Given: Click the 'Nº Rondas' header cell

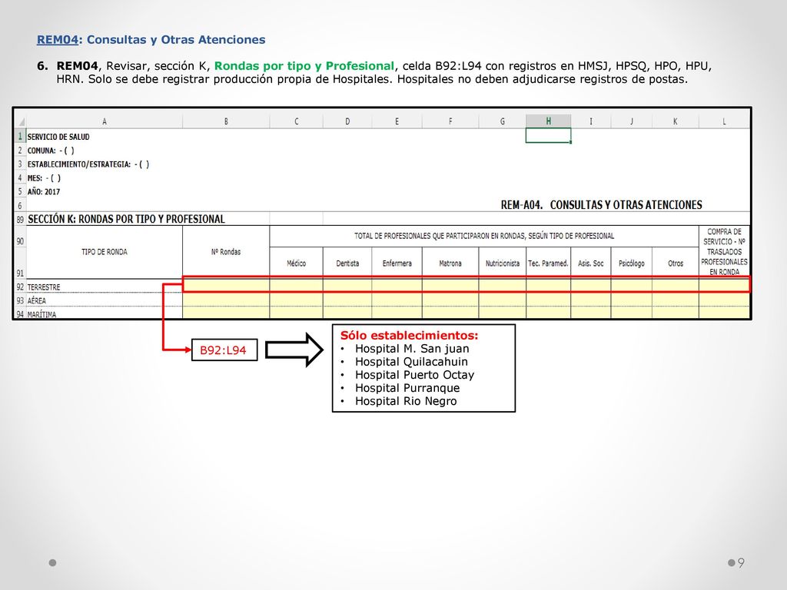Looking at the screenshot, I should (226, 252).
